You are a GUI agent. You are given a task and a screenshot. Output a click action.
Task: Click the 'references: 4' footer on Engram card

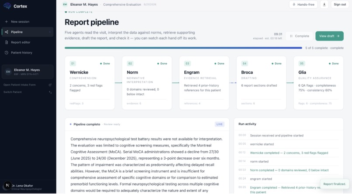pos(192,103)
